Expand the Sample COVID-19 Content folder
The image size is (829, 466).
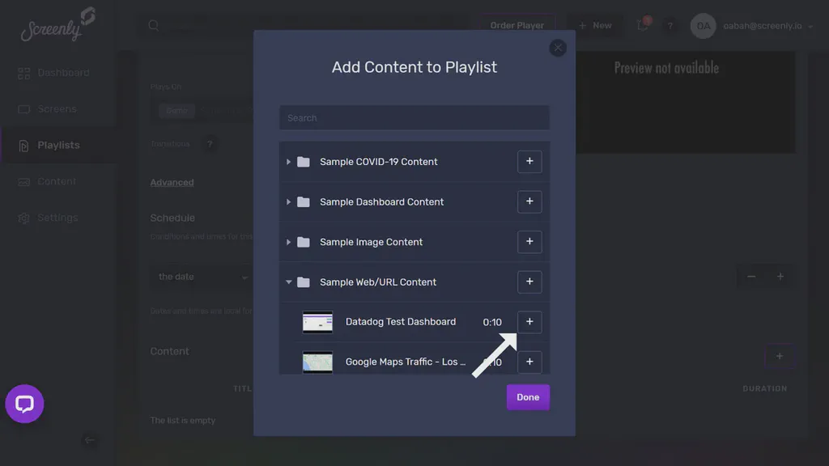tap(289, 162)
